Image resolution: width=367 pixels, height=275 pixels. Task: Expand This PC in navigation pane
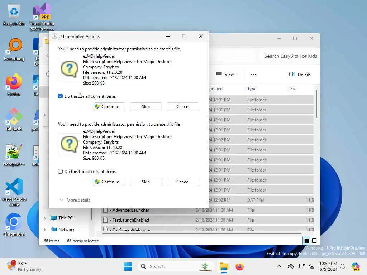(45, 218)
